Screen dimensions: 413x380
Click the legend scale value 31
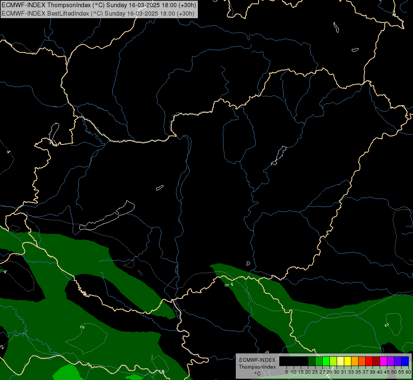pyautogui.click(x=344, y=372)
